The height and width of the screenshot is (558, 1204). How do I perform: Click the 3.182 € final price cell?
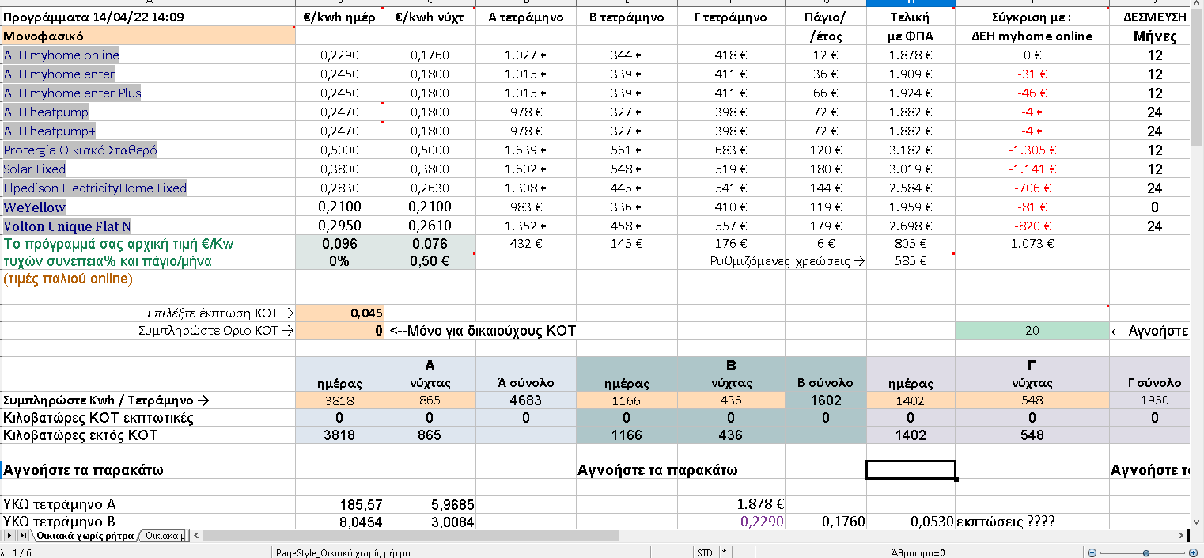point(911,150)
